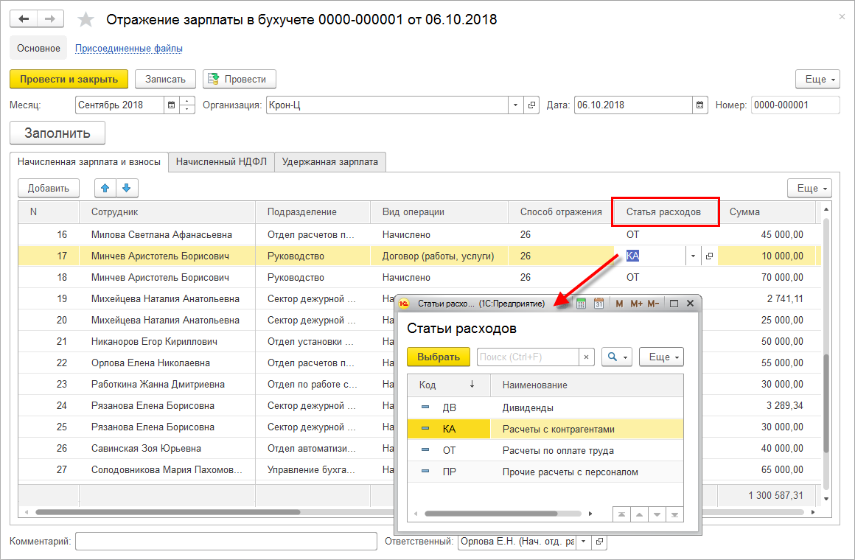Click Сотрудник column header
855x560 pixels.
(167, 212)
